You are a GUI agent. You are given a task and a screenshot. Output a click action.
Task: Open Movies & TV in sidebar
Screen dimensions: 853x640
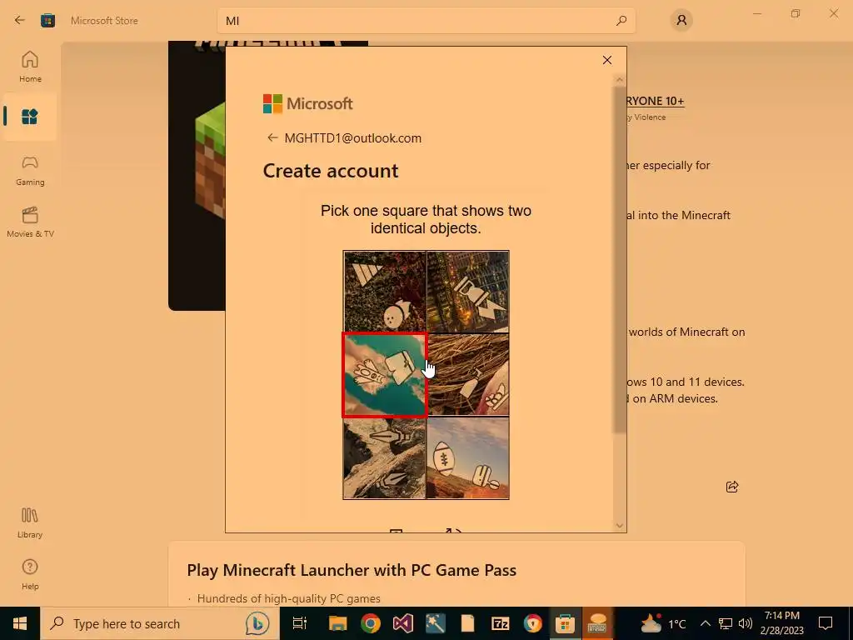(30, 222)
